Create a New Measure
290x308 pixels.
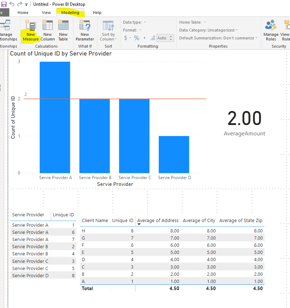[x=30, y=30]
